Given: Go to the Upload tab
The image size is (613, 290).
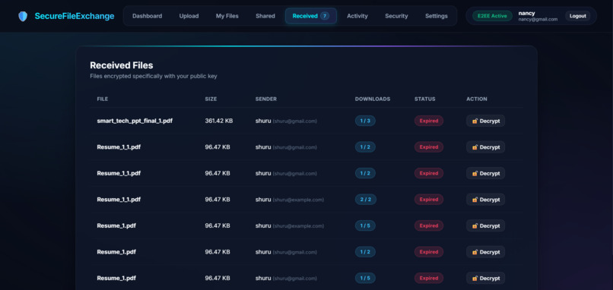Looking at the screenshot, I should pos(189,16).
